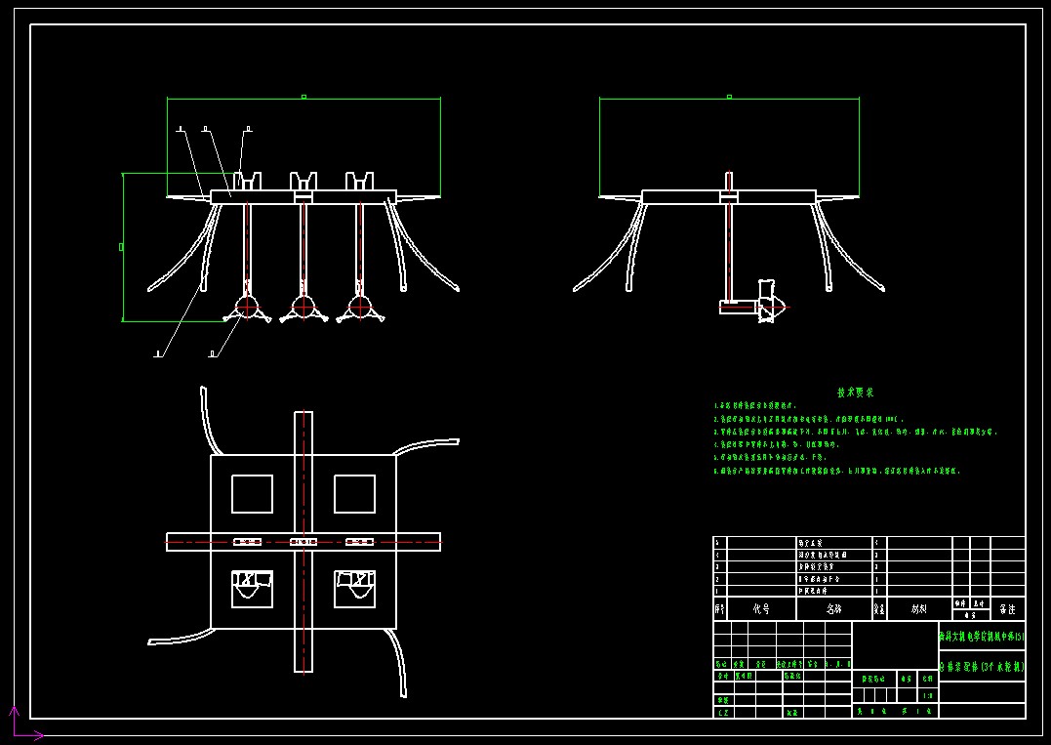Select technical requirement line numbered 6
1051x745 pixels.
(x=837, y=471)
